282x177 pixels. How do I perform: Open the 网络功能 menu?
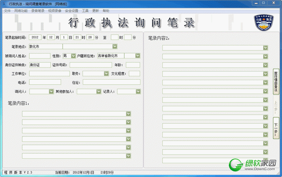click(x=21, y=11)
